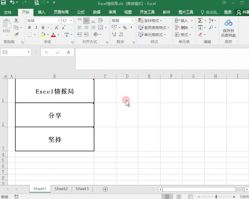Screen dimensions: 249x199
Task: Click the Copy icon
Action: click(x=16, y=27)
